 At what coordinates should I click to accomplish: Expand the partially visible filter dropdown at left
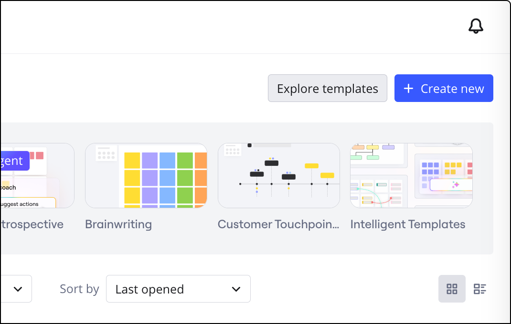(x=17, y=289)
